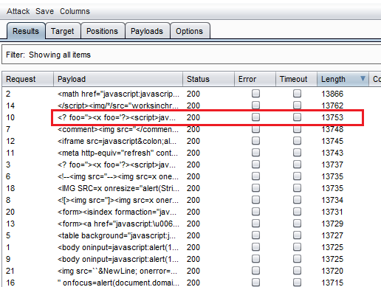Toggle Error checkbox for request 5
The width and height of the screenshot is (381, 287).
255,235
